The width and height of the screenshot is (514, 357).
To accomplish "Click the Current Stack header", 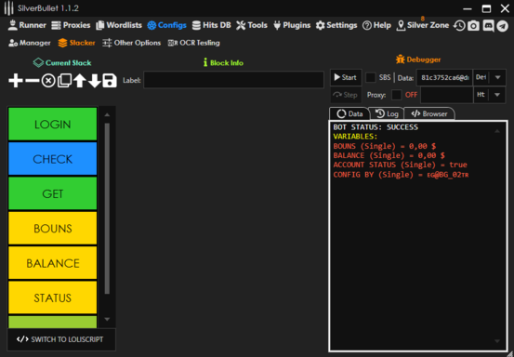I will click(62, 63).
